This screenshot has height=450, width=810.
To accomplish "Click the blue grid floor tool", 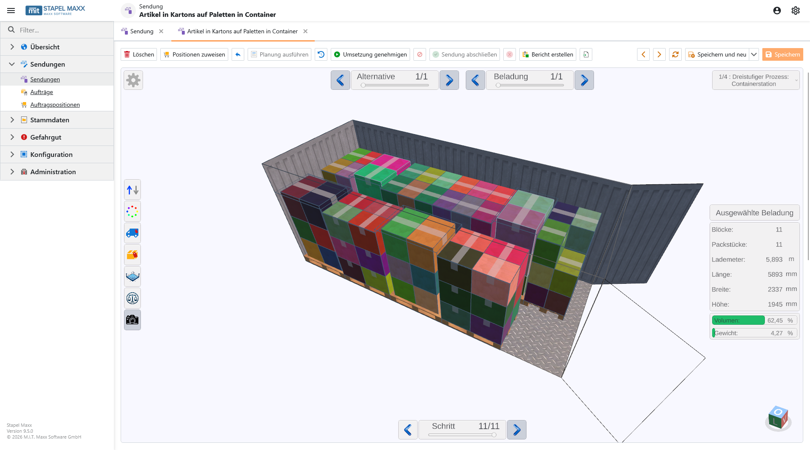I will coord(132,277).
